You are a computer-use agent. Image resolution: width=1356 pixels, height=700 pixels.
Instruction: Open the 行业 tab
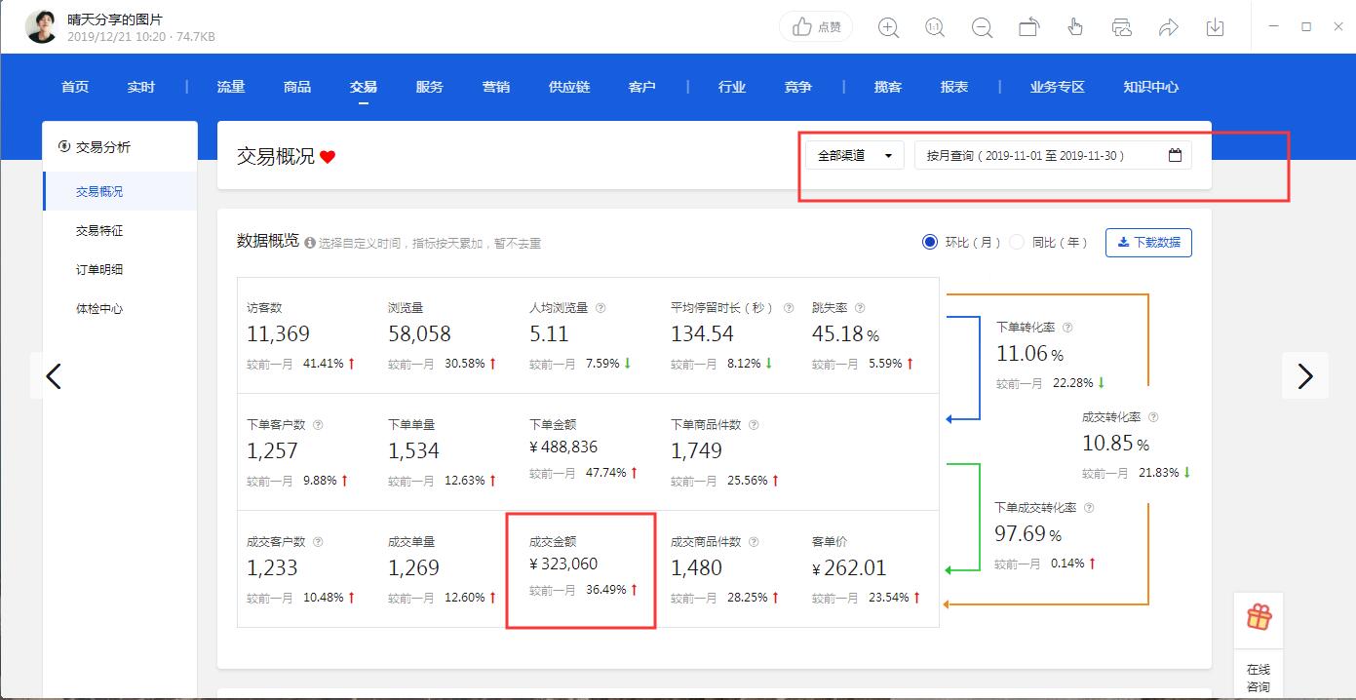click(732, 87)
